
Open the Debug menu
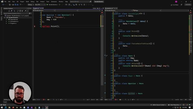pos(33,2)
